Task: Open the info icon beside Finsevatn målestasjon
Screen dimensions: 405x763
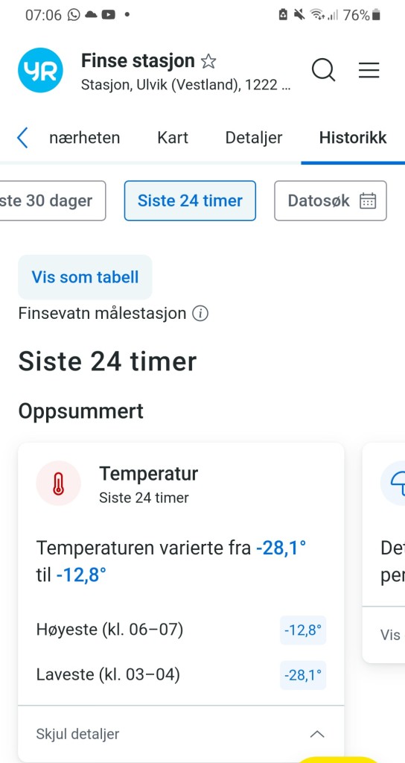Action: pyautogui.click(x=200, y=314)
